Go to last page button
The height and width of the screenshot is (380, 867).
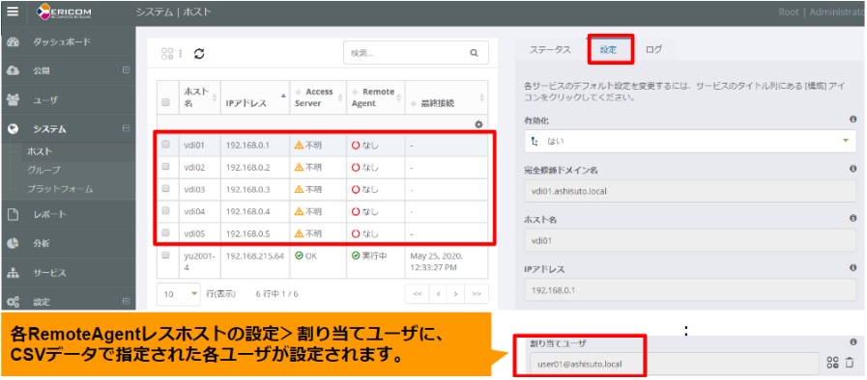click(477, 294)
